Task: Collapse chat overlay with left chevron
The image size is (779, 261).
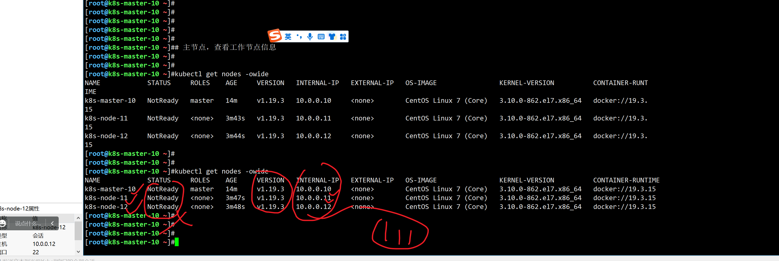Action: click(52, 224)
